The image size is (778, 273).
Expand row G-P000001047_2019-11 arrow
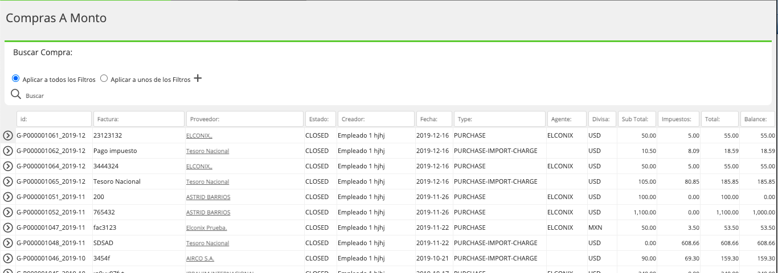[8, 227]
